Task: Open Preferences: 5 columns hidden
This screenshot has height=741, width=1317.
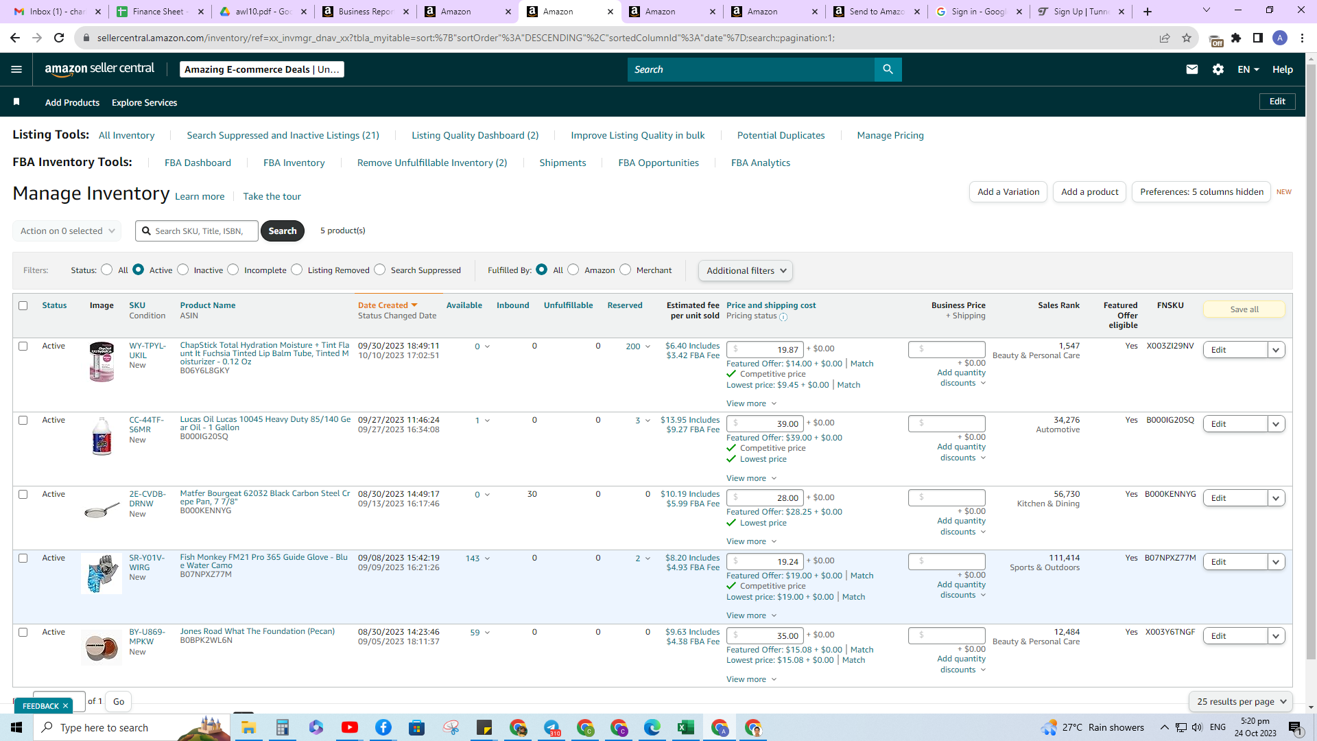Action: coord(1201,192)
